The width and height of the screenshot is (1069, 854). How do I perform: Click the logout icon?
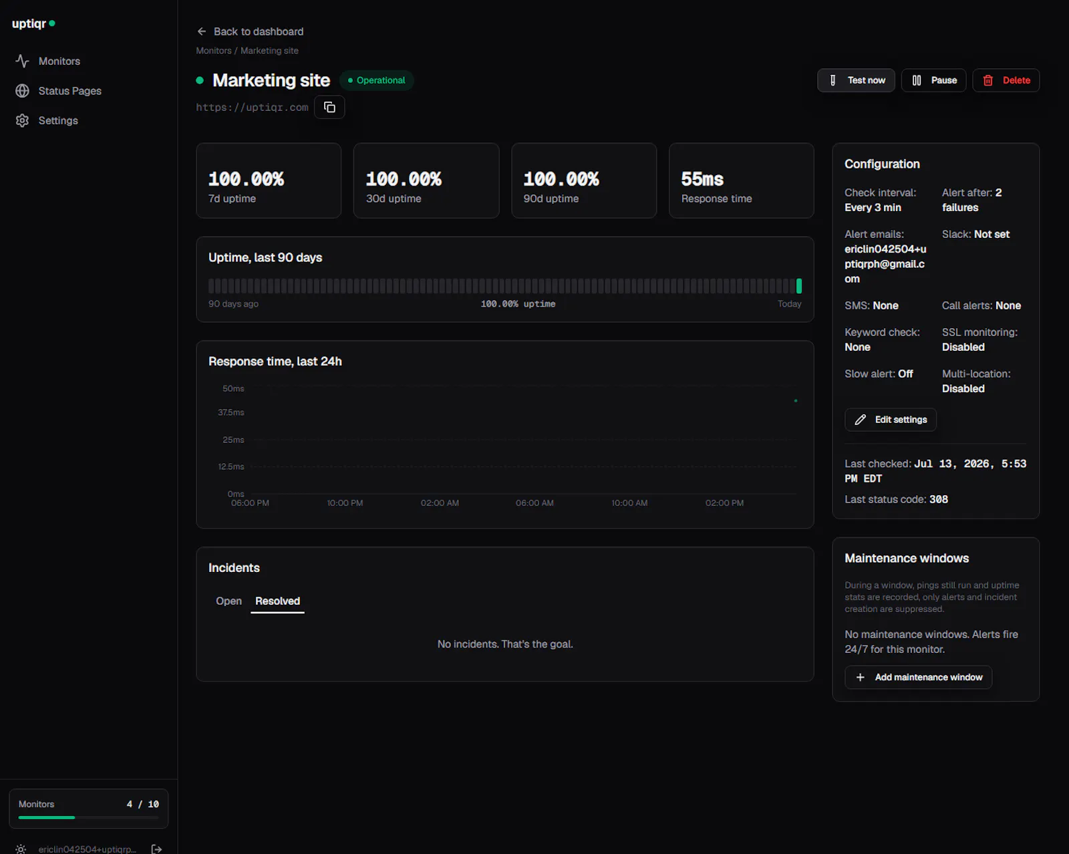156,849
